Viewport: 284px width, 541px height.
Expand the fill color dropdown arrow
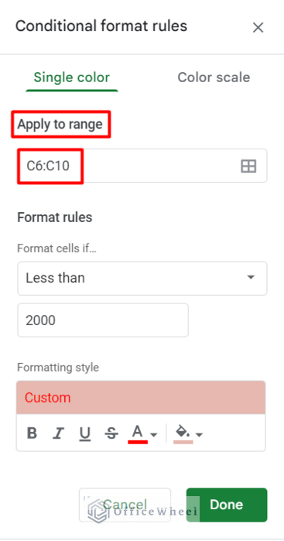coord(199,434)
